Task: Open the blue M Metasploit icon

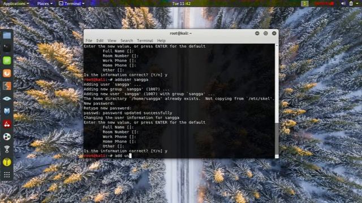Action: (7, 111)
